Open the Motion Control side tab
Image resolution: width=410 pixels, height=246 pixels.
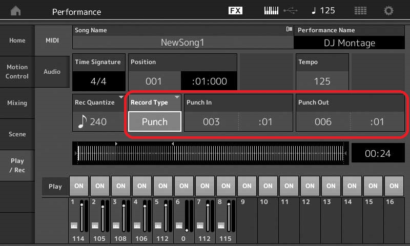tap(17, 72)
